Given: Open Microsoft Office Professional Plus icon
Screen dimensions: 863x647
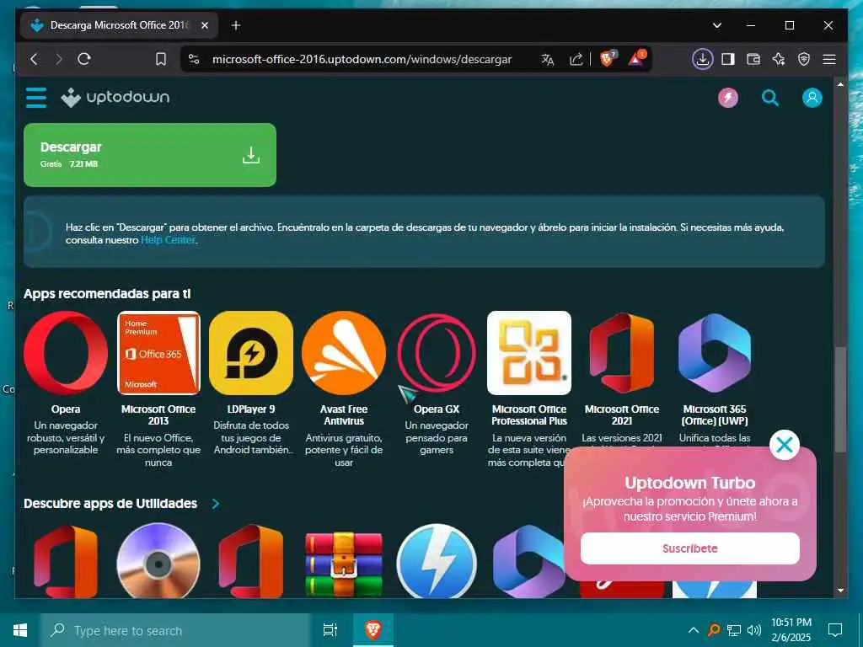Looking at the screenshot, I should click(529, 353).
